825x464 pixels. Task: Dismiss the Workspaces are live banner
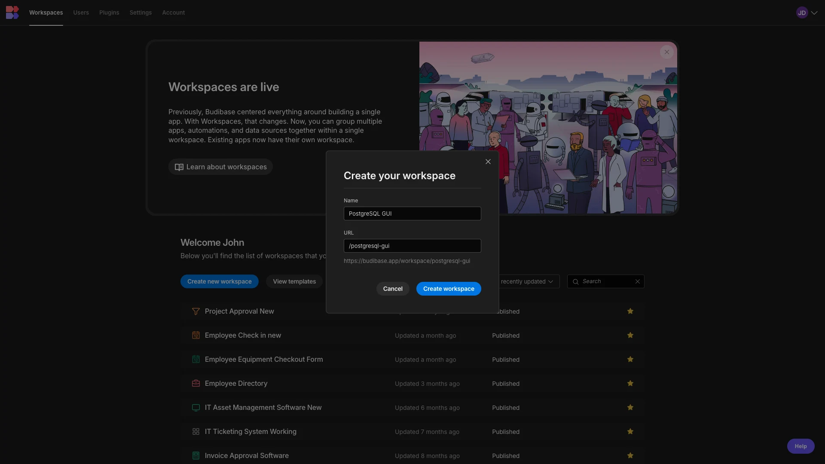click(x=667, y=52)
